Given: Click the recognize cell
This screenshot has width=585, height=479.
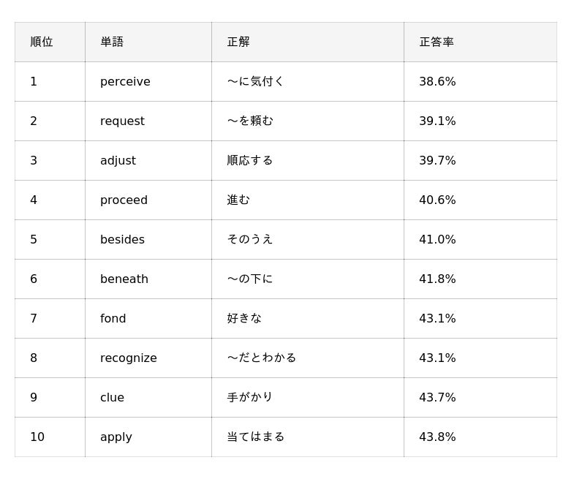Looking at the screenshot, I should pyautogui.click(x=148, y=358).
